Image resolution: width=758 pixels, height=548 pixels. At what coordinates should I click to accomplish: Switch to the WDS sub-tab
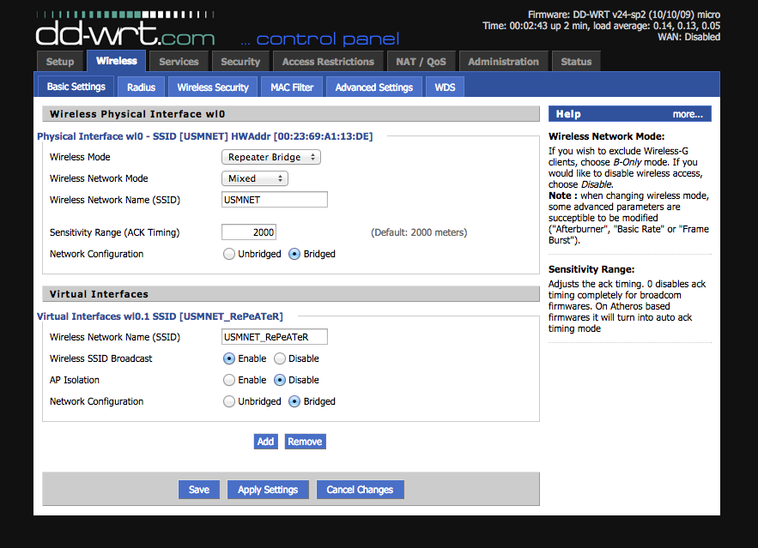pyautogui.click(x=445, y=87)
